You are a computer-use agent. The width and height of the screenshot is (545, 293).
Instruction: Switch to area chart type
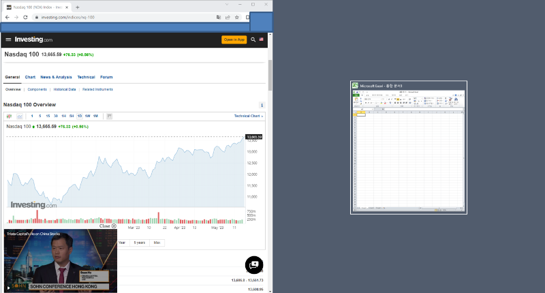pyautogui.click(x=20, y=116)
